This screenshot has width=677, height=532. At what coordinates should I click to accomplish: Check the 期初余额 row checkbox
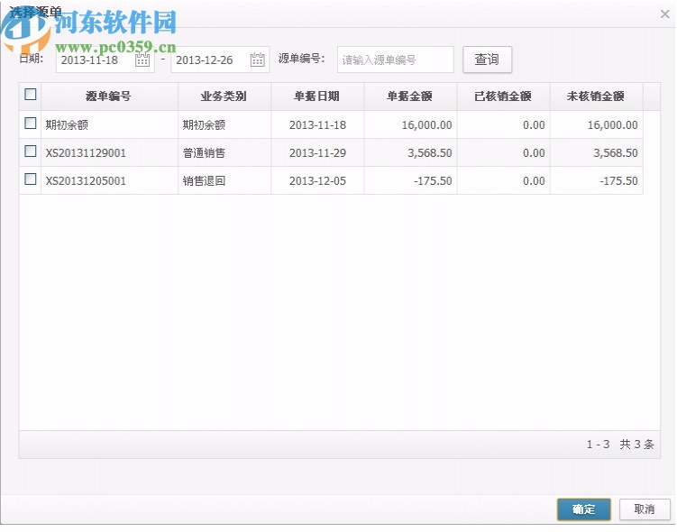coord(31,124)
